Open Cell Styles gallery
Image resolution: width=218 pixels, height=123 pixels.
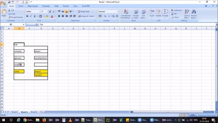pyautogui.click(x=143, y=14)
